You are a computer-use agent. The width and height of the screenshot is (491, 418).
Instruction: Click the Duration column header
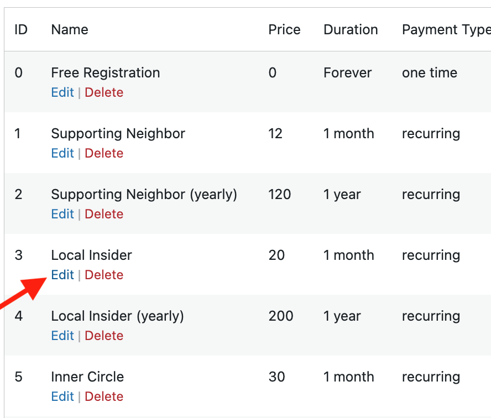[x=351, y=29]
